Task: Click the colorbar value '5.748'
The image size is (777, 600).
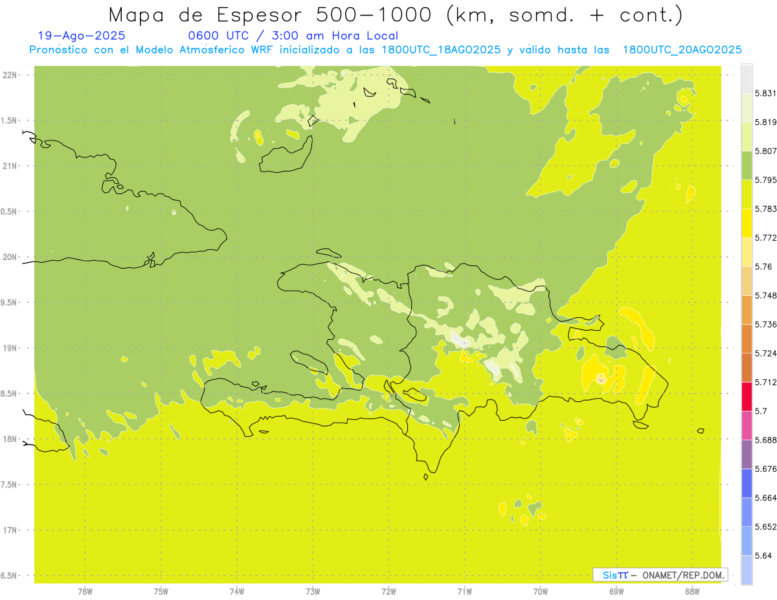Action: point(765,295)
